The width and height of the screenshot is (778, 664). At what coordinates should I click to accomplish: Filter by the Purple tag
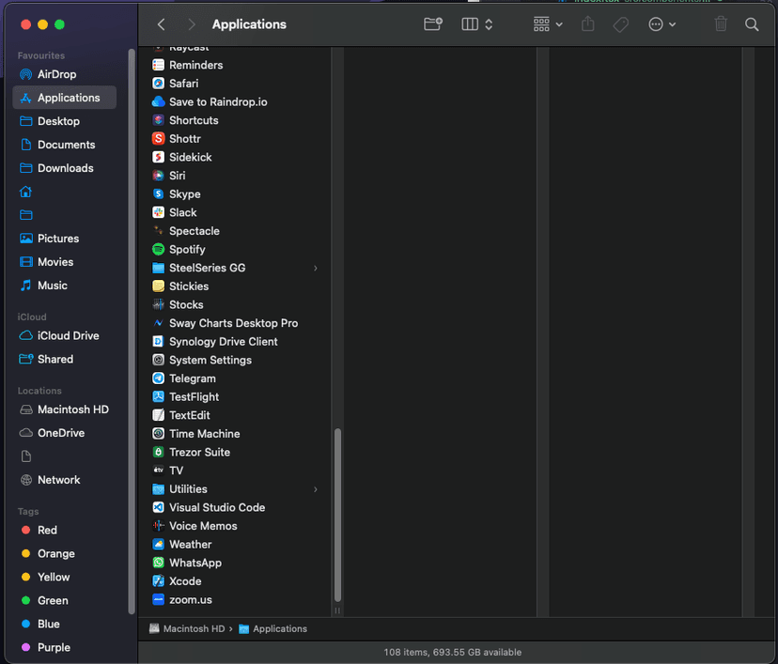coord(65,647)
